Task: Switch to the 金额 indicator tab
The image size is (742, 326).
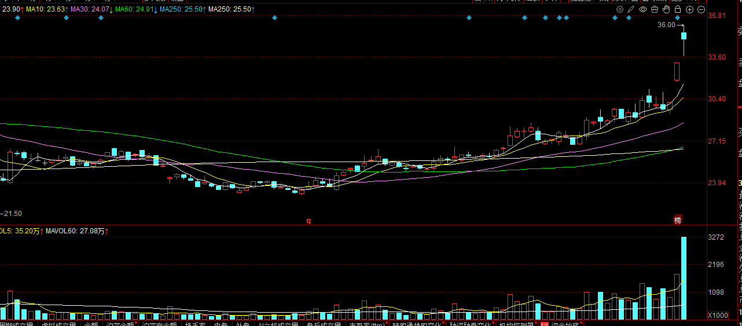Action: tap(91, 325)
